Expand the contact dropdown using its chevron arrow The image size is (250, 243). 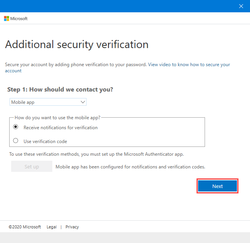pyautogui.click(x=83, y=102)
